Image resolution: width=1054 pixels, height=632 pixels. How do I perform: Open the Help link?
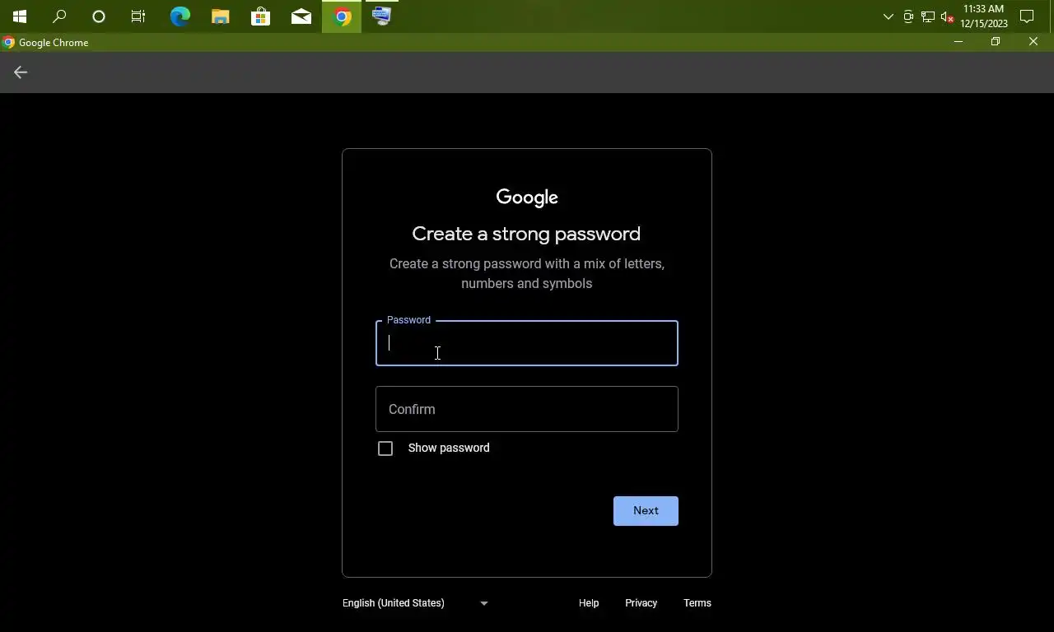click(589, 603)
